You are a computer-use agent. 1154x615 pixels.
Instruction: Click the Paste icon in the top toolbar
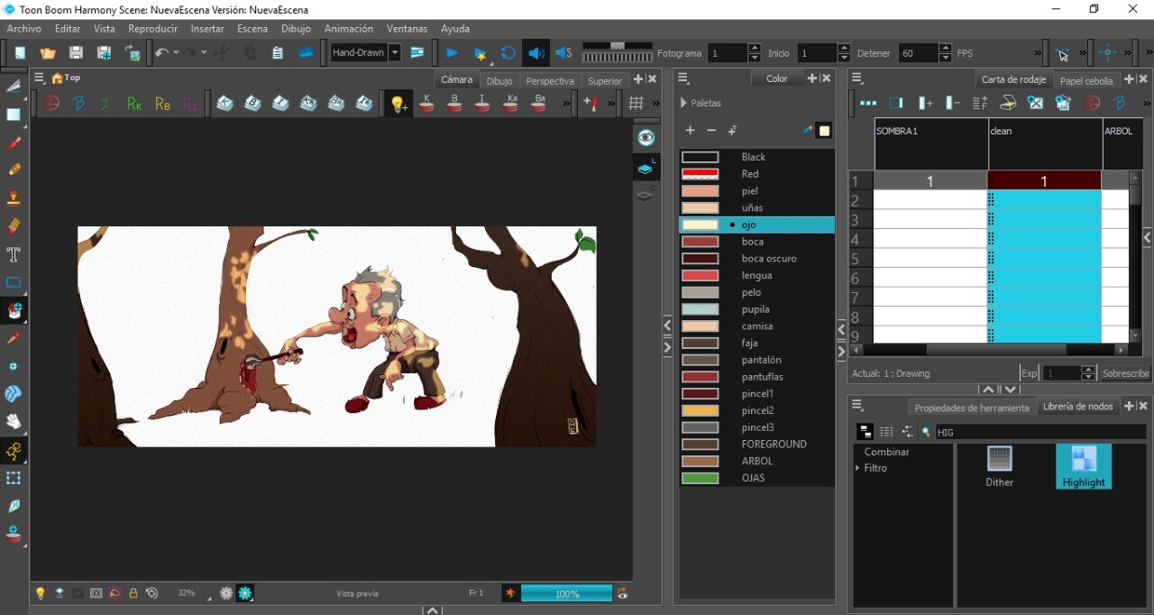pyautogui.click(x=278, y=53)
